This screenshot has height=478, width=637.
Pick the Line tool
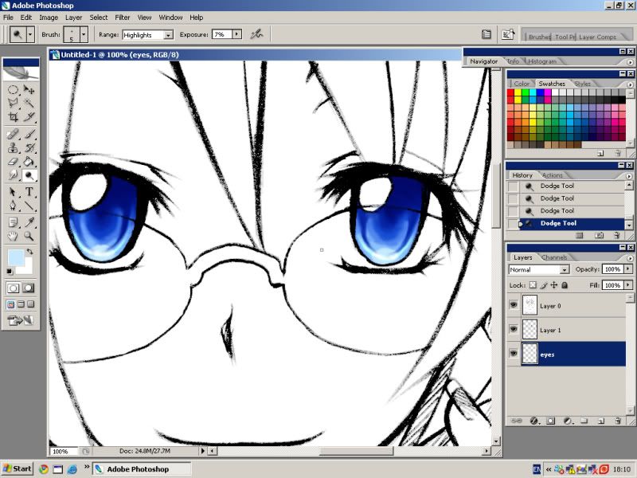[x=29, y=206]
